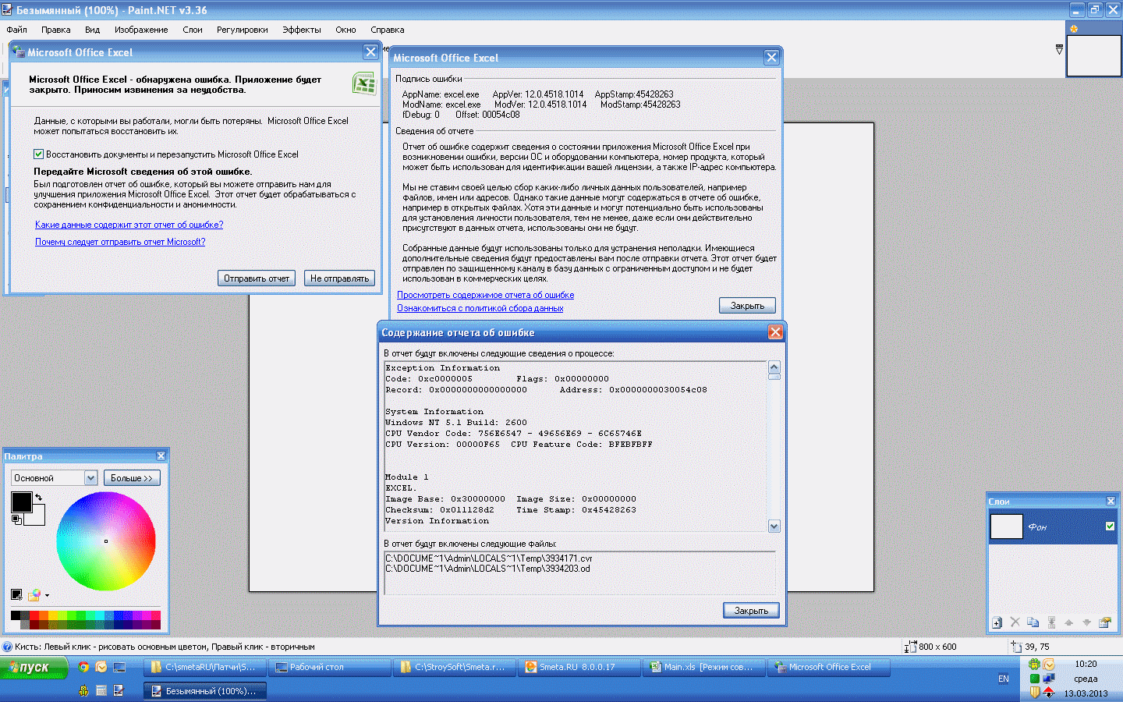The width and height of the screenshot is (1123, 702).
Task: Open the Справка menu
Action: (388, 30)
